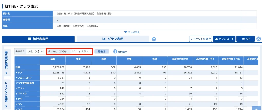263x110 pixels.
Task: Click the info icon next to 凡例表示
Action: coord(115,52)
